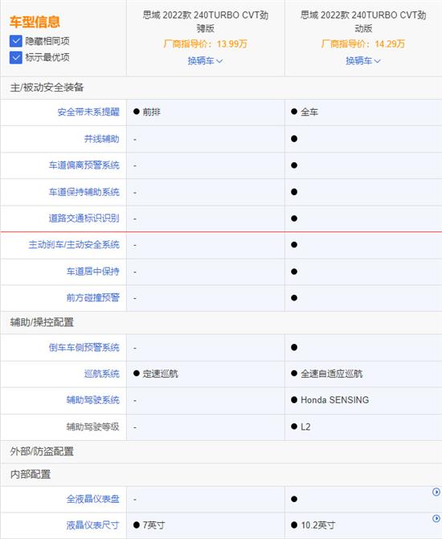
Task: Click the 思域 240TURBO CVT劲动版 model title
Action: tap(363, 22)
